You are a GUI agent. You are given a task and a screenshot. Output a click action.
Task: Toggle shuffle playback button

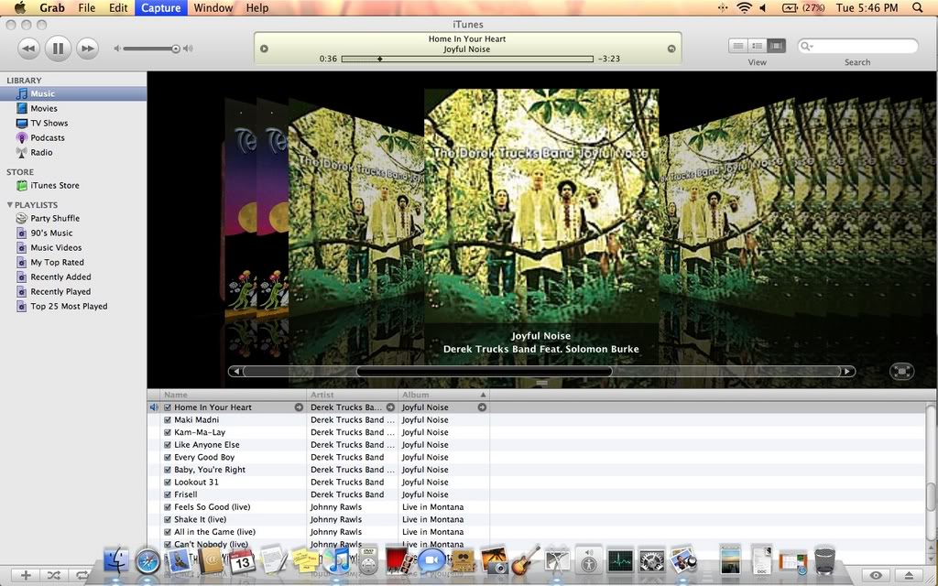(53, 575)
